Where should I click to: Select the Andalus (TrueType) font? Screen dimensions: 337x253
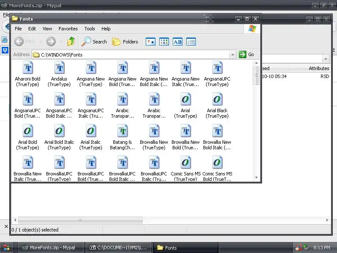pos(59,67)
